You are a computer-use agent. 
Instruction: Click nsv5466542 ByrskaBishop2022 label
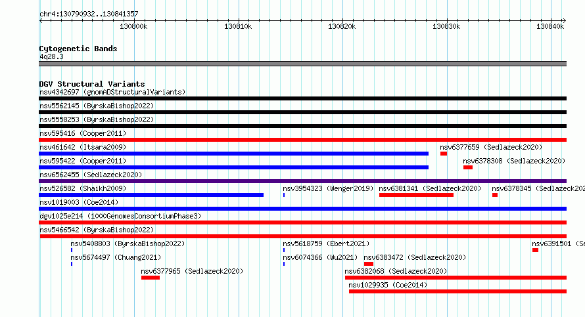[97, 230]
